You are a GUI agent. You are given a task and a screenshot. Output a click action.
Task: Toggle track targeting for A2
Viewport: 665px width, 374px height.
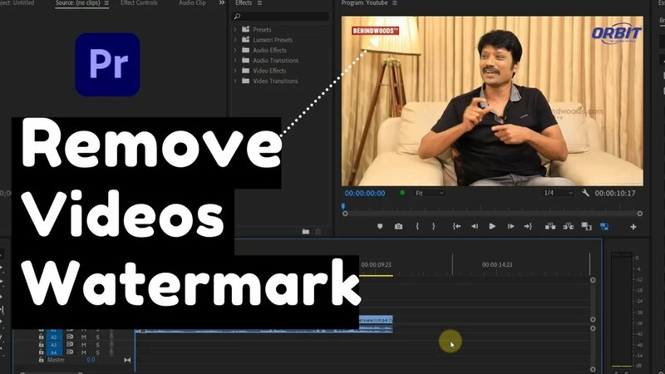54,337
